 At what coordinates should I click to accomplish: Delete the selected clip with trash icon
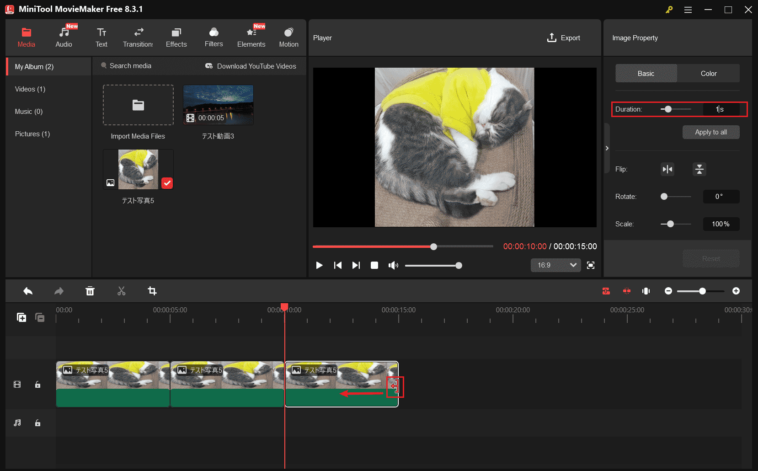(x=90, y=291)
